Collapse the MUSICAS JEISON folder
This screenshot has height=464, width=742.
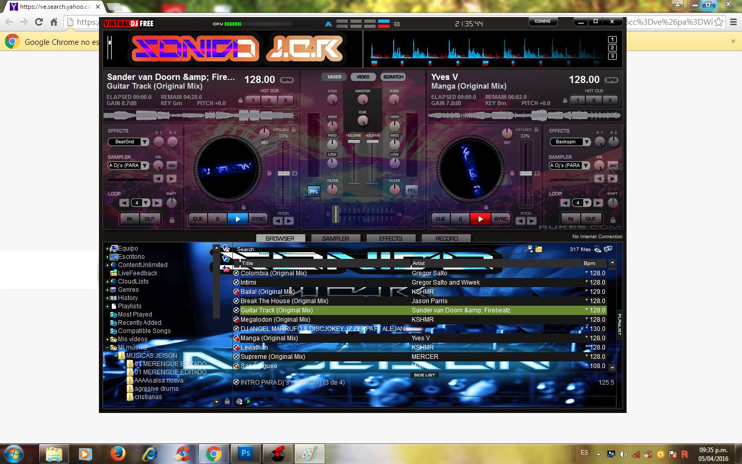point(115,356)
